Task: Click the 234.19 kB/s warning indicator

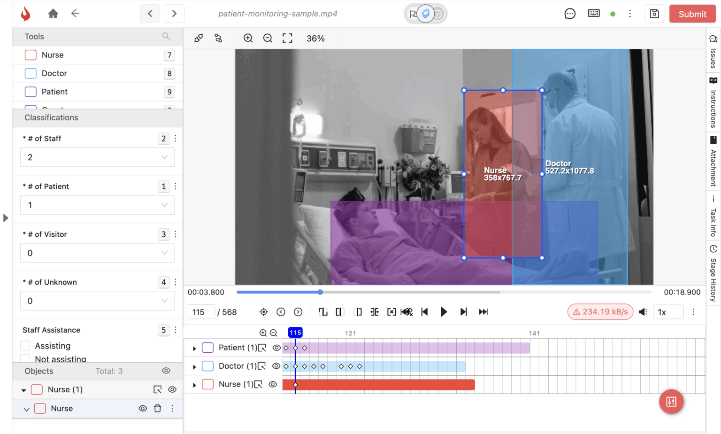Action: [600, 311]
